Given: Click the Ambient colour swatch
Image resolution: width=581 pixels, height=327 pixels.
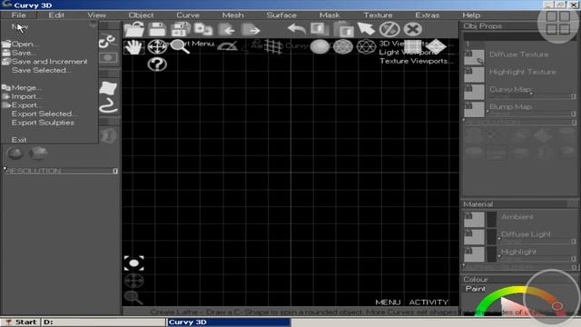Looking at the screenshot, I should click(x=491, y=220).
